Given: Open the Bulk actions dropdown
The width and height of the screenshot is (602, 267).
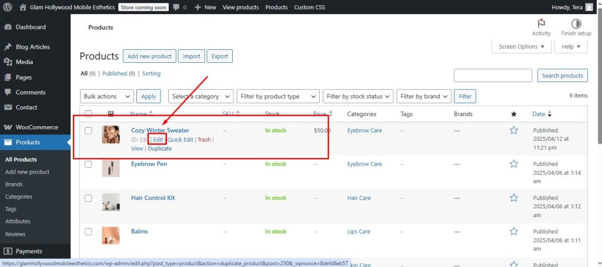Looking at the screenshot, I should point(107,97).
